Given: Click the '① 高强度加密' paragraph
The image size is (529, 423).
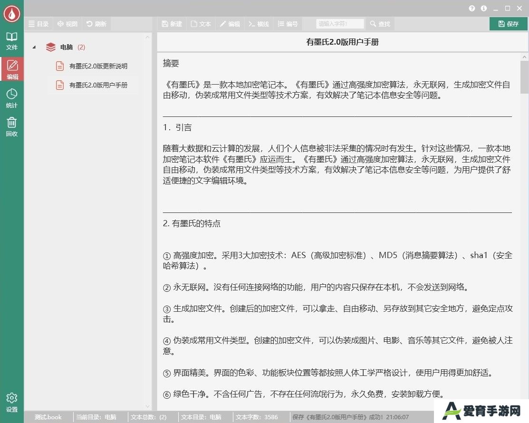Looking at the screenshot, I should pos(337,260).
